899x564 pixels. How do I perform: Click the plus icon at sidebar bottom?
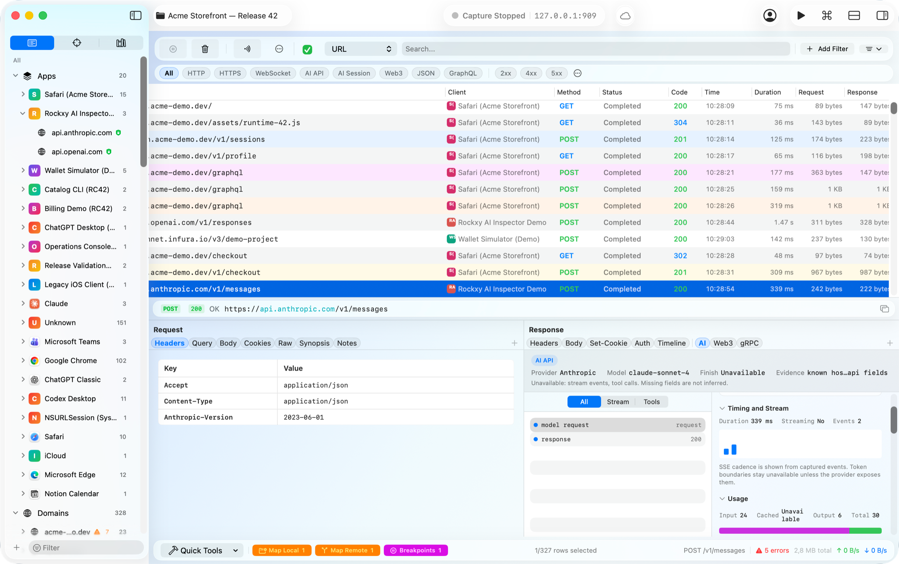(x=17, y=547)
